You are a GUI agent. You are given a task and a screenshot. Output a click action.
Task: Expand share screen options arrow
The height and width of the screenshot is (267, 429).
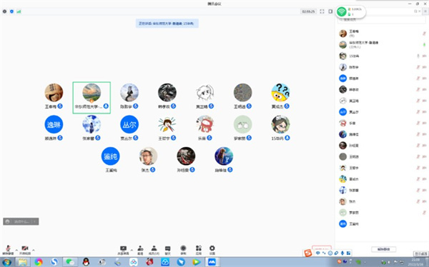click(x=132, y=250)
